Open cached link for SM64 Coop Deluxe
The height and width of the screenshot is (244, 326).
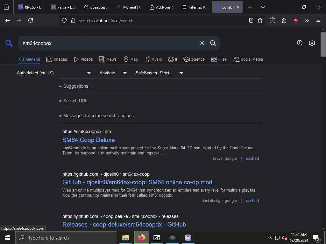click(x=252, y=159)
